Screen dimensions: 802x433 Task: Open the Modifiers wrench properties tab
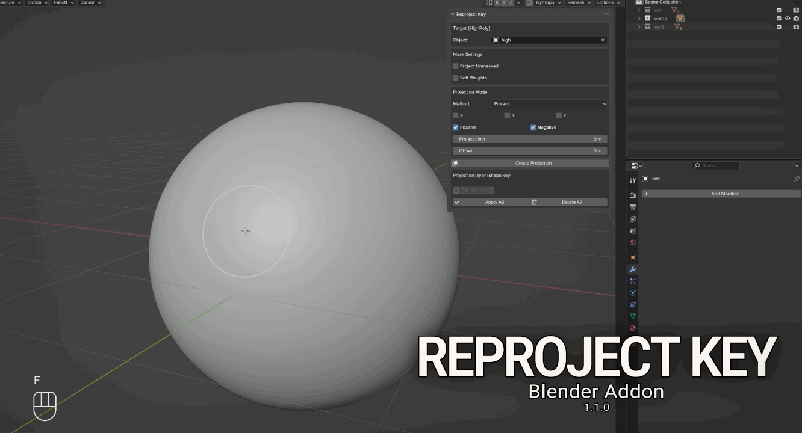click(633, 269)
